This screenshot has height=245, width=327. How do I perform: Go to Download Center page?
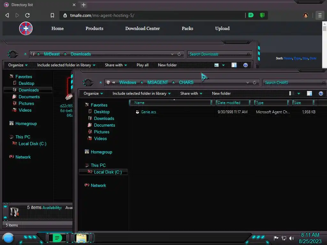click(142, 28)
